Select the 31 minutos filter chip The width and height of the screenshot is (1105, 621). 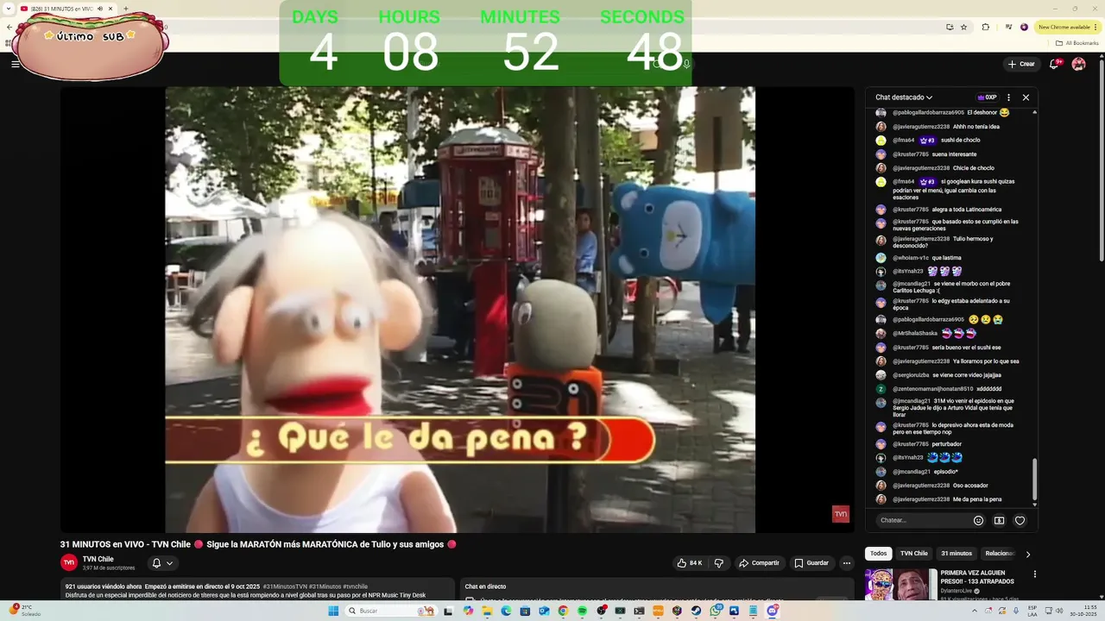[956, 554]
